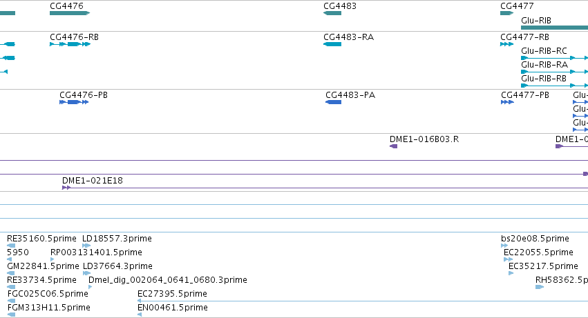
Task: Click the RE35160.5prime EST label
Action: [41, 239]
